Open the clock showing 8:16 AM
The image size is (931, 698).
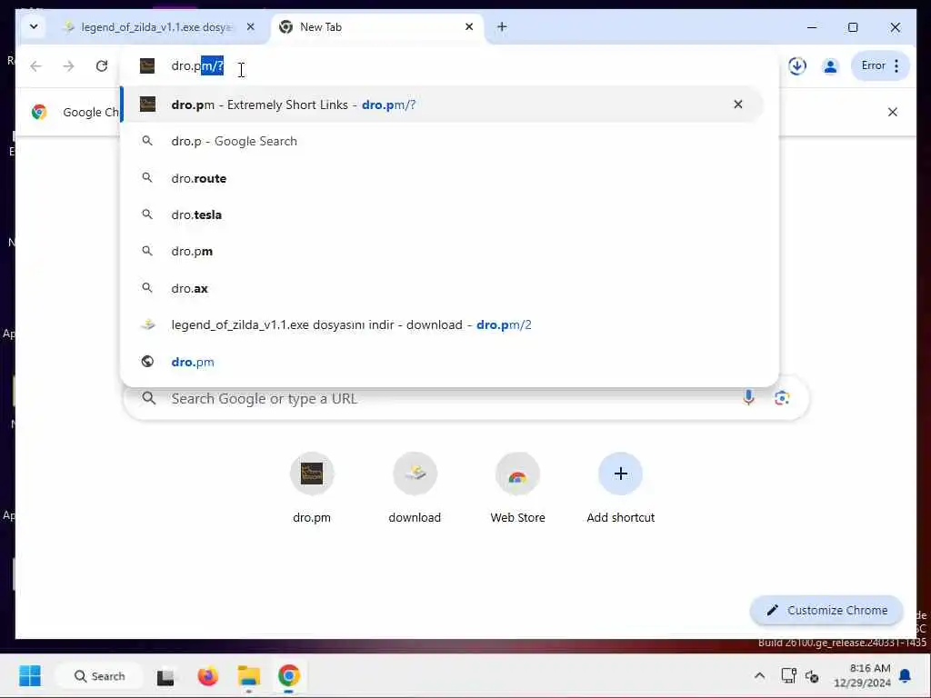pos(862,676)
